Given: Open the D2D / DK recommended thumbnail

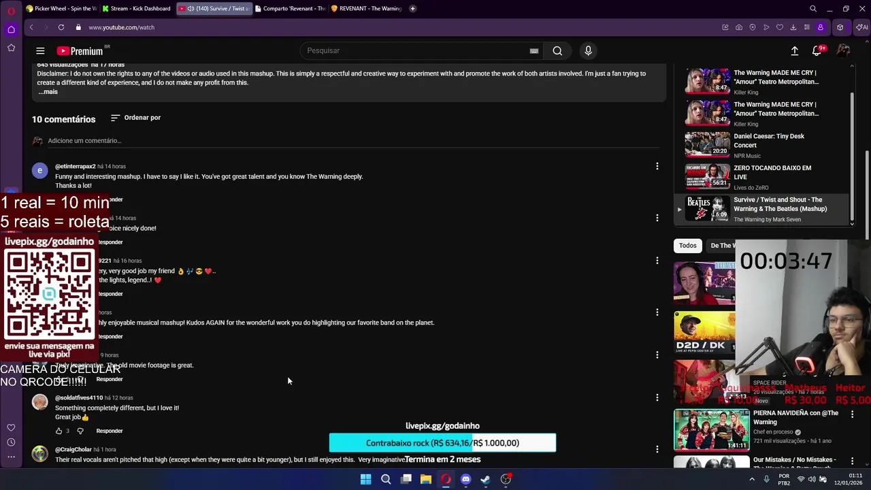Looking at the screenshot, I should (704, 333).
